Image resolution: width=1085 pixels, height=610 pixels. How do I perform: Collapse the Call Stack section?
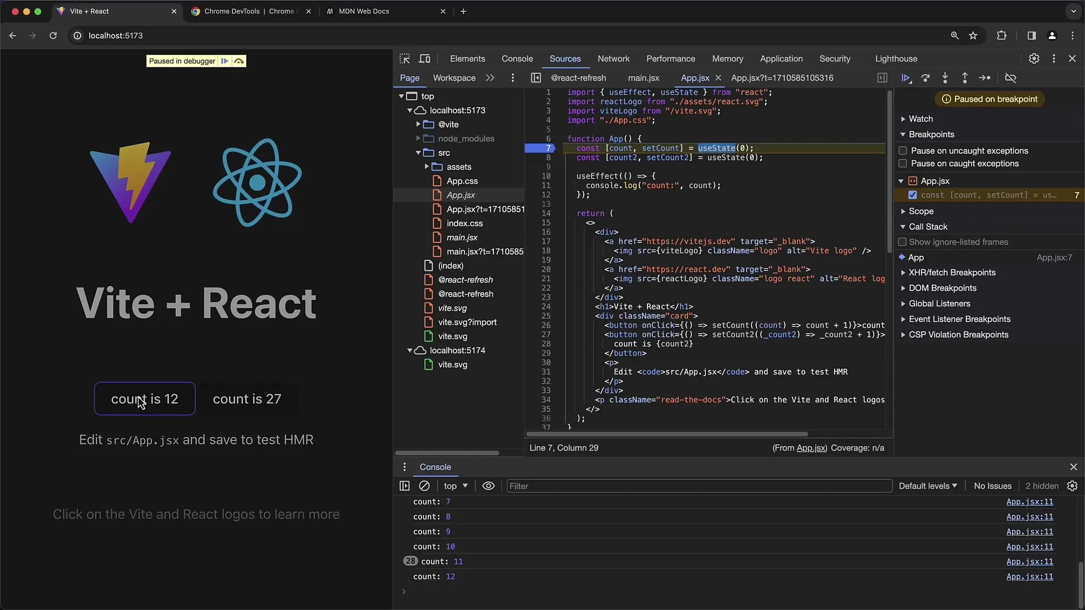(x=928, y=227)
